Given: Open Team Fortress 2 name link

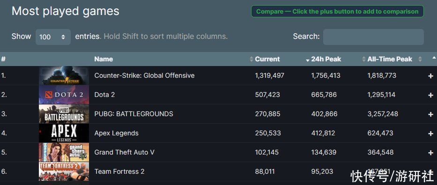Looking at the screenshot, I should tap(119, 171).
